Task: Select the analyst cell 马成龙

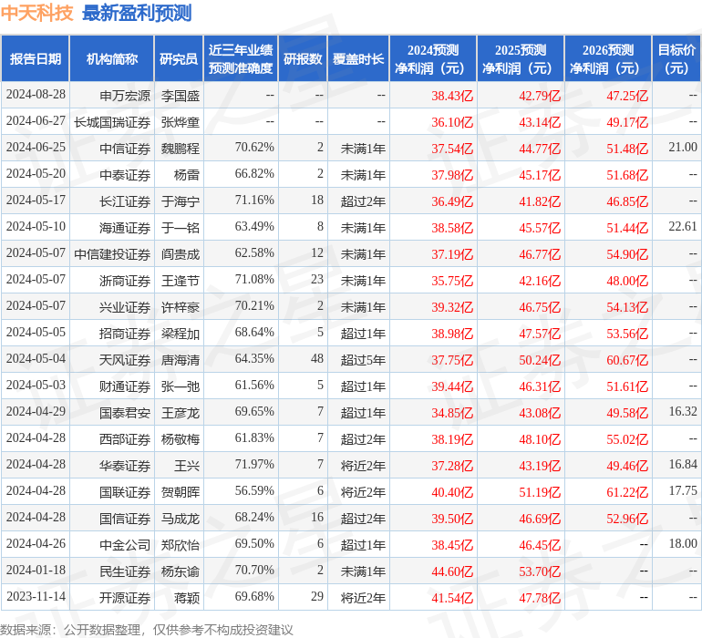Action: tap(181, 518)
